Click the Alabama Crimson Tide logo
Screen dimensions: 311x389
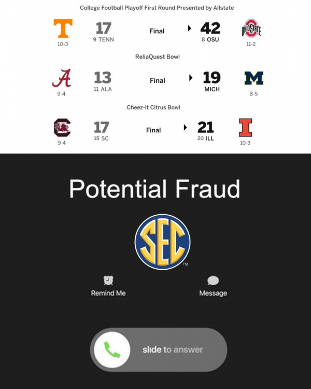(x=61, y=78)
